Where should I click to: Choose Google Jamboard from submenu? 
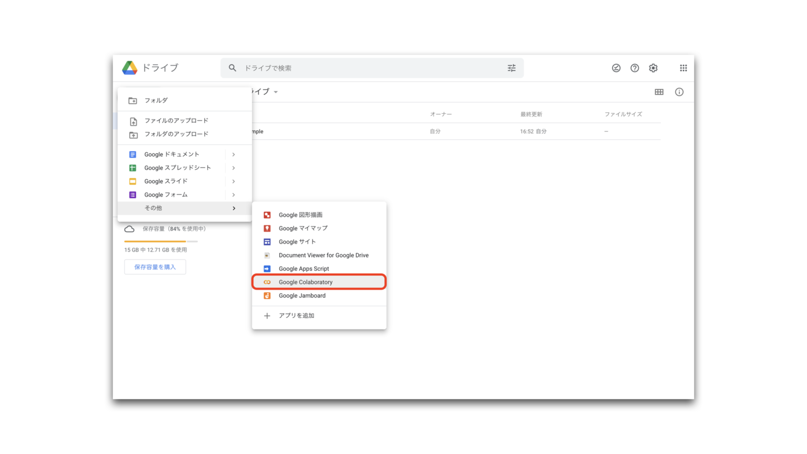319,296
